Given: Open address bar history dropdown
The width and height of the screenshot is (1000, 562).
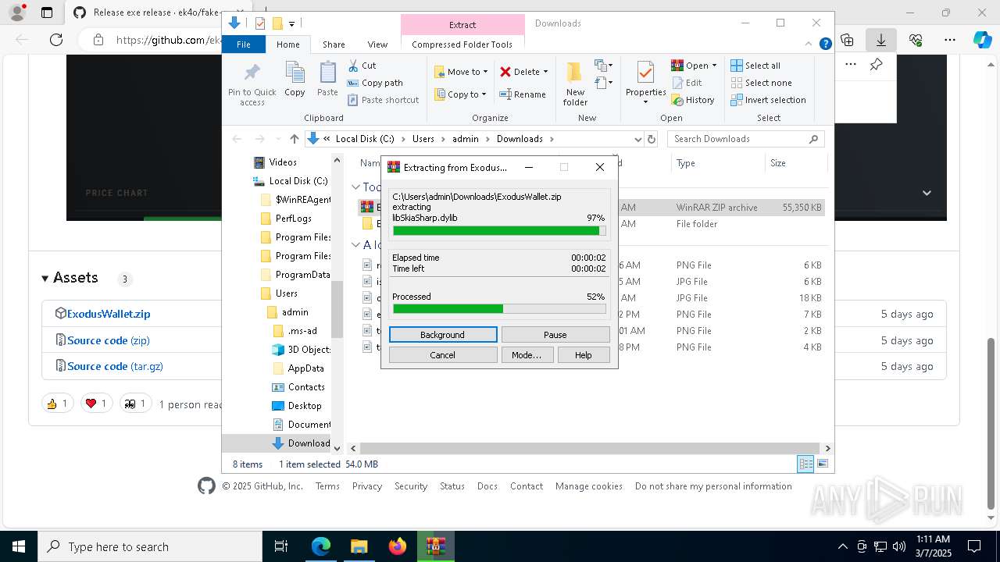Looking at the screenshot, I should (637, 139).
